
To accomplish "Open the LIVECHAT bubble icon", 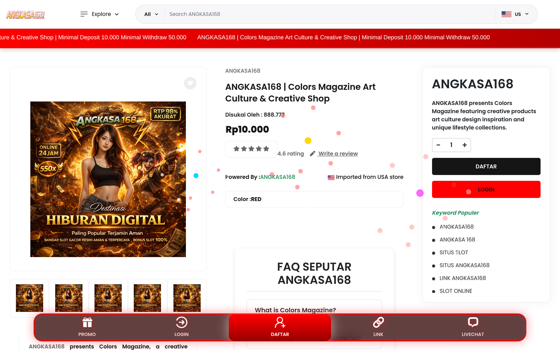I will click(x=473, y=322).
